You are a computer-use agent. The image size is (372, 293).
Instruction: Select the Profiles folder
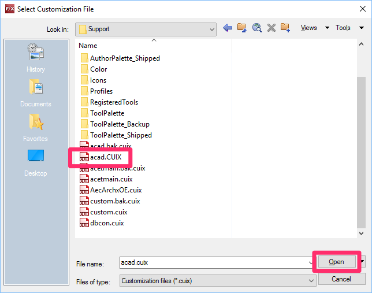tap(96, 91)
